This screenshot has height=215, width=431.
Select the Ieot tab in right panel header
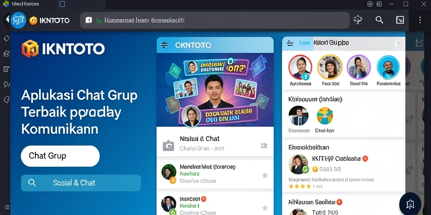(x=305, y=43)
